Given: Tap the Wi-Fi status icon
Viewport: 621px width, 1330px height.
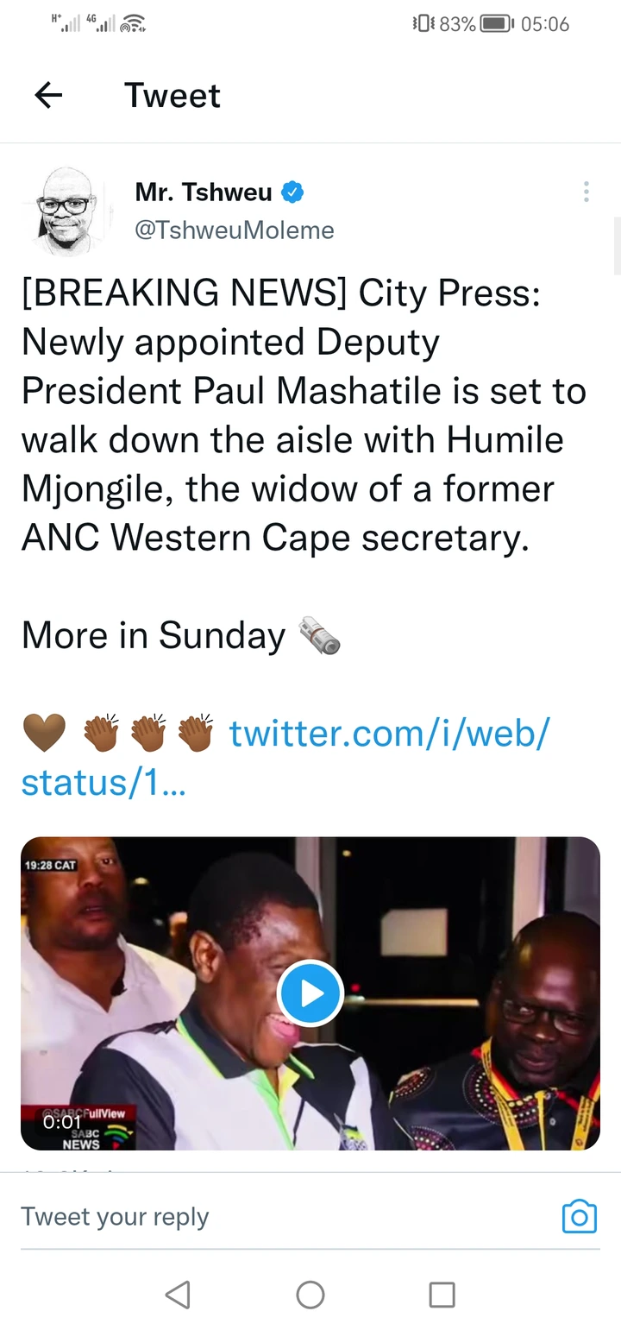Looking at the screenshot, I should tap(132, 24).
